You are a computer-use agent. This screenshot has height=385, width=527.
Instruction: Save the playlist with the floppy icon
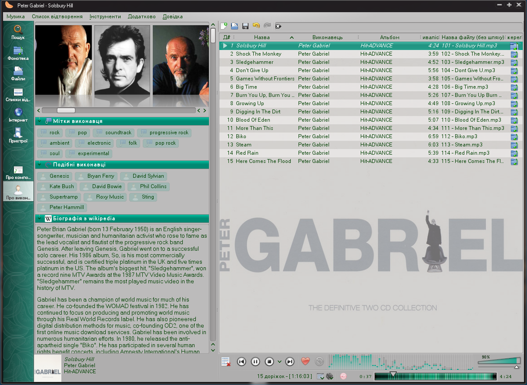point(245,26)
